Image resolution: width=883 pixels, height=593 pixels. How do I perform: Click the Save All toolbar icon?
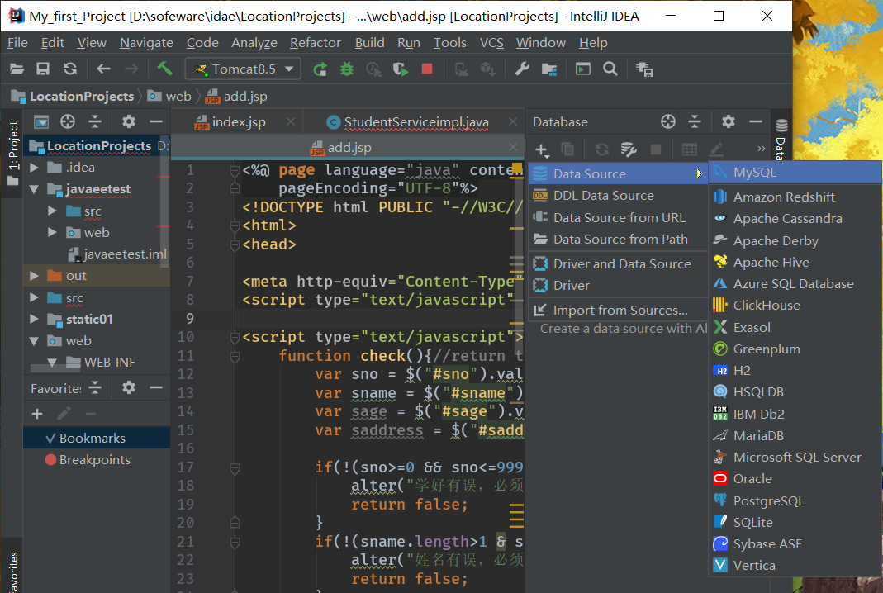tap(43, 69)
